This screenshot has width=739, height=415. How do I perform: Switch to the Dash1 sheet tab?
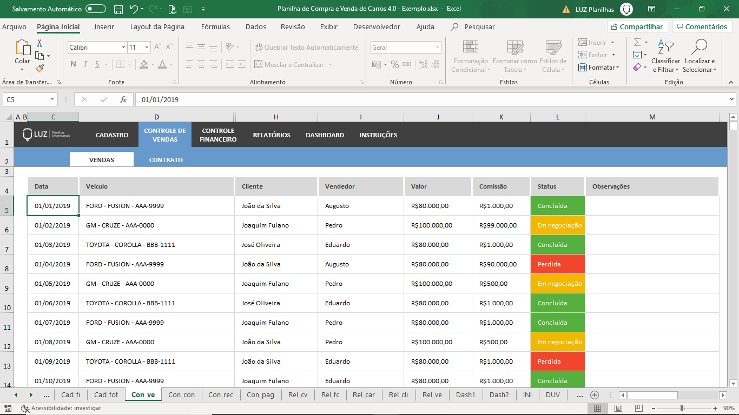(x=465, y=395)
